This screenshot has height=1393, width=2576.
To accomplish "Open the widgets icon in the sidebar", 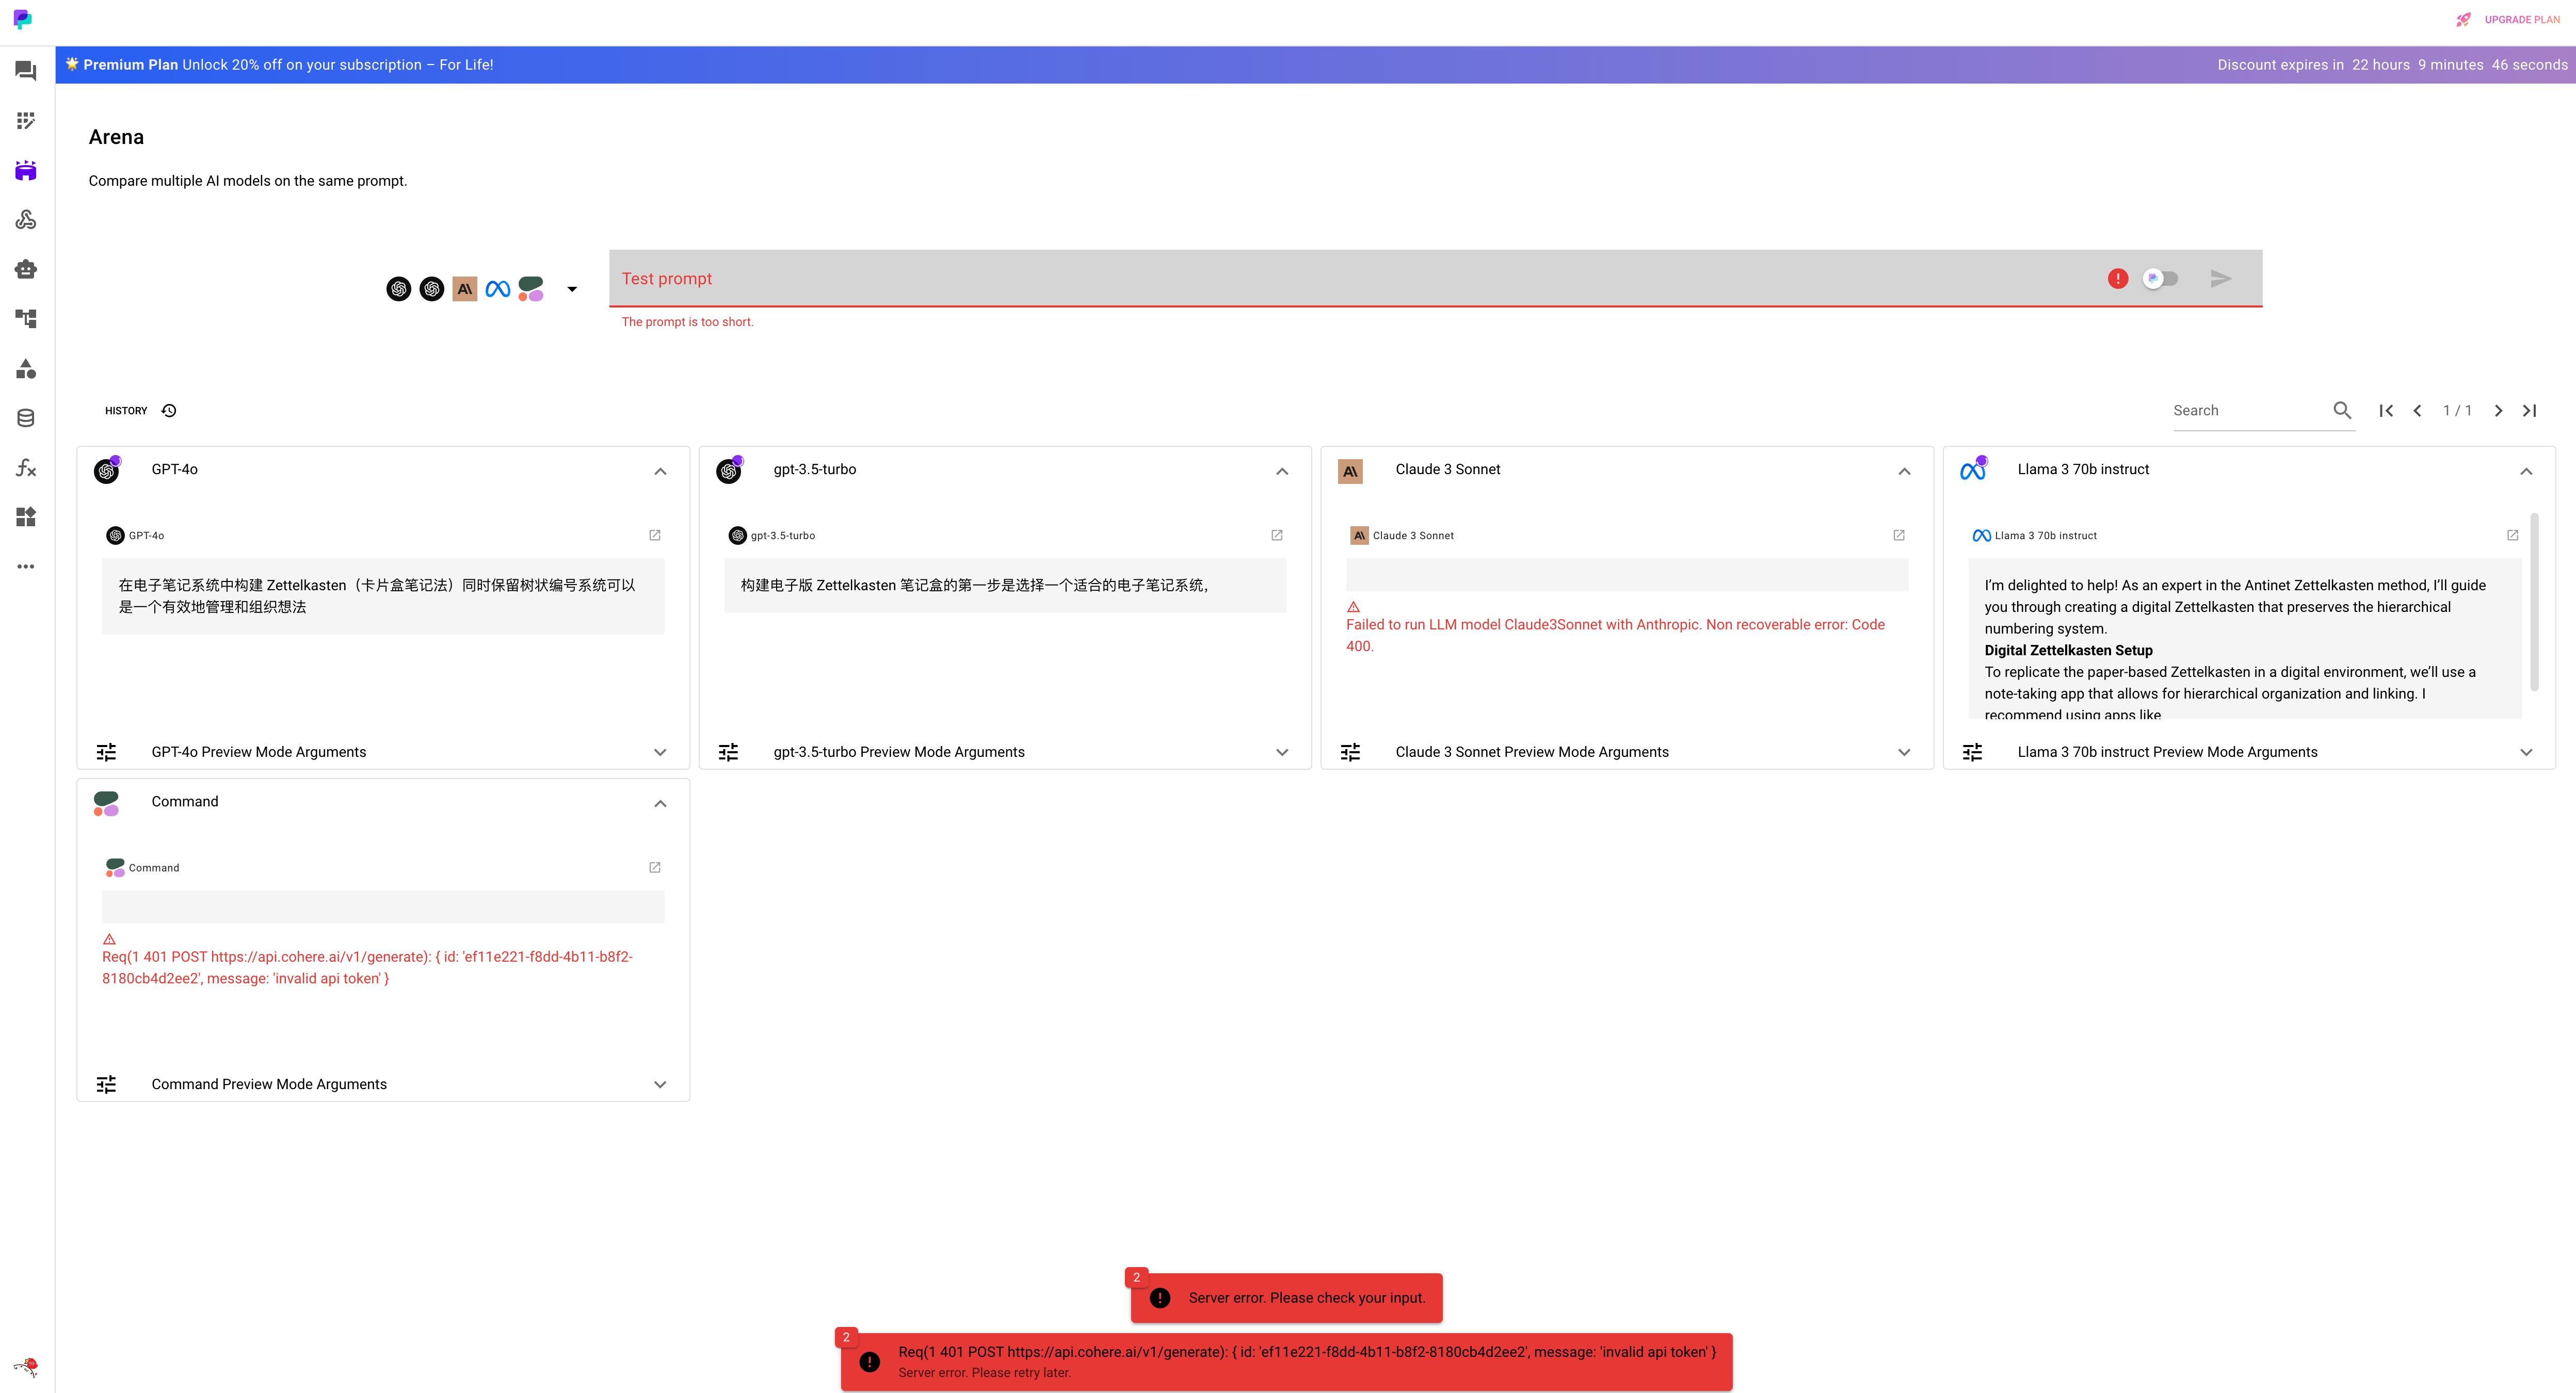I will [26, 517].
